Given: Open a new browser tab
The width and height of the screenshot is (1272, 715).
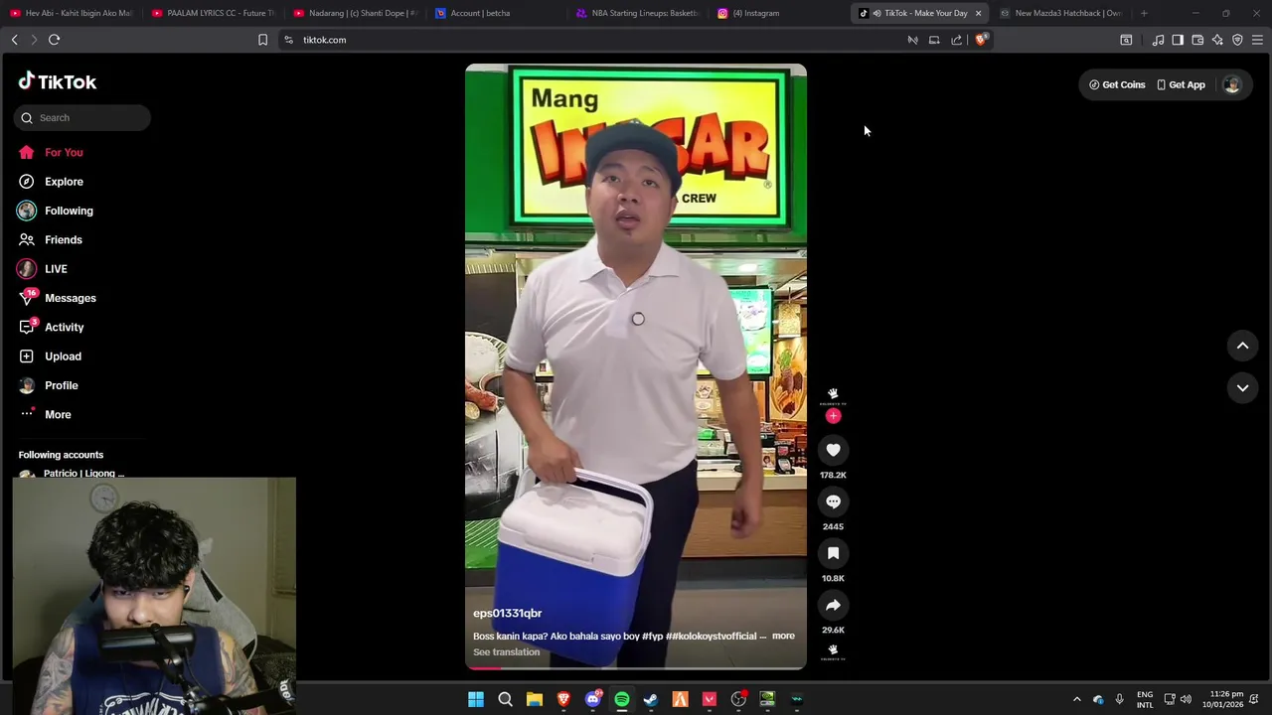Looking at the screenshot, I should (x=1144, y=13).
